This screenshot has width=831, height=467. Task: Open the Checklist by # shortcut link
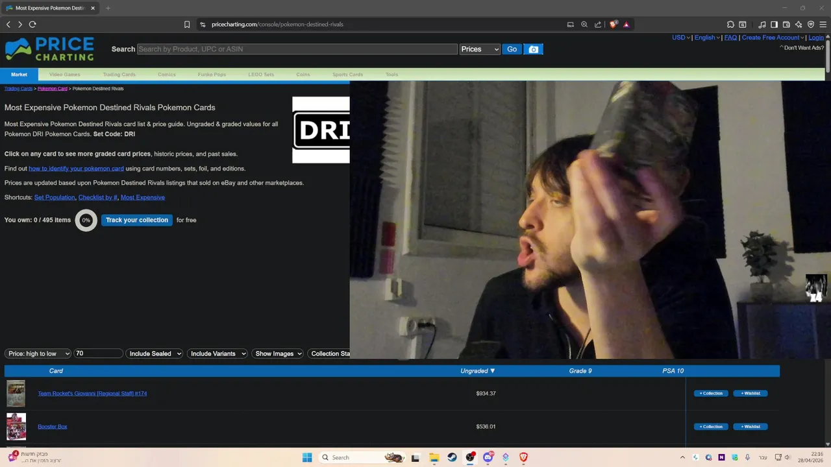[98, 197]
